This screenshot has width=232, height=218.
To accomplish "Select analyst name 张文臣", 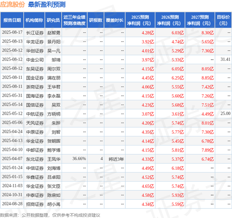I will coord(54,186).
